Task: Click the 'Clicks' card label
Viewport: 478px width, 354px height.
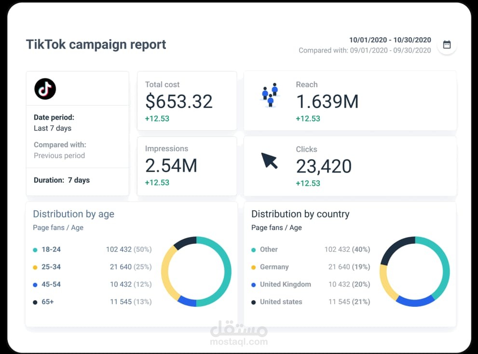Action: coord(306,150)
